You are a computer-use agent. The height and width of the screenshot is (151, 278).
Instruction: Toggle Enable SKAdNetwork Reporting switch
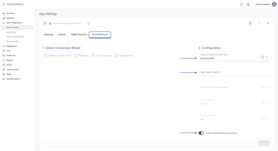point(201,133)
